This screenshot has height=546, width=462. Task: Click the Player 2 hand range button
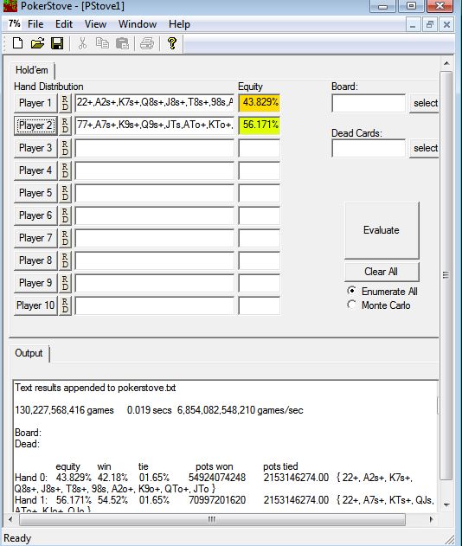pyautogui.click(x=35, y=125)
